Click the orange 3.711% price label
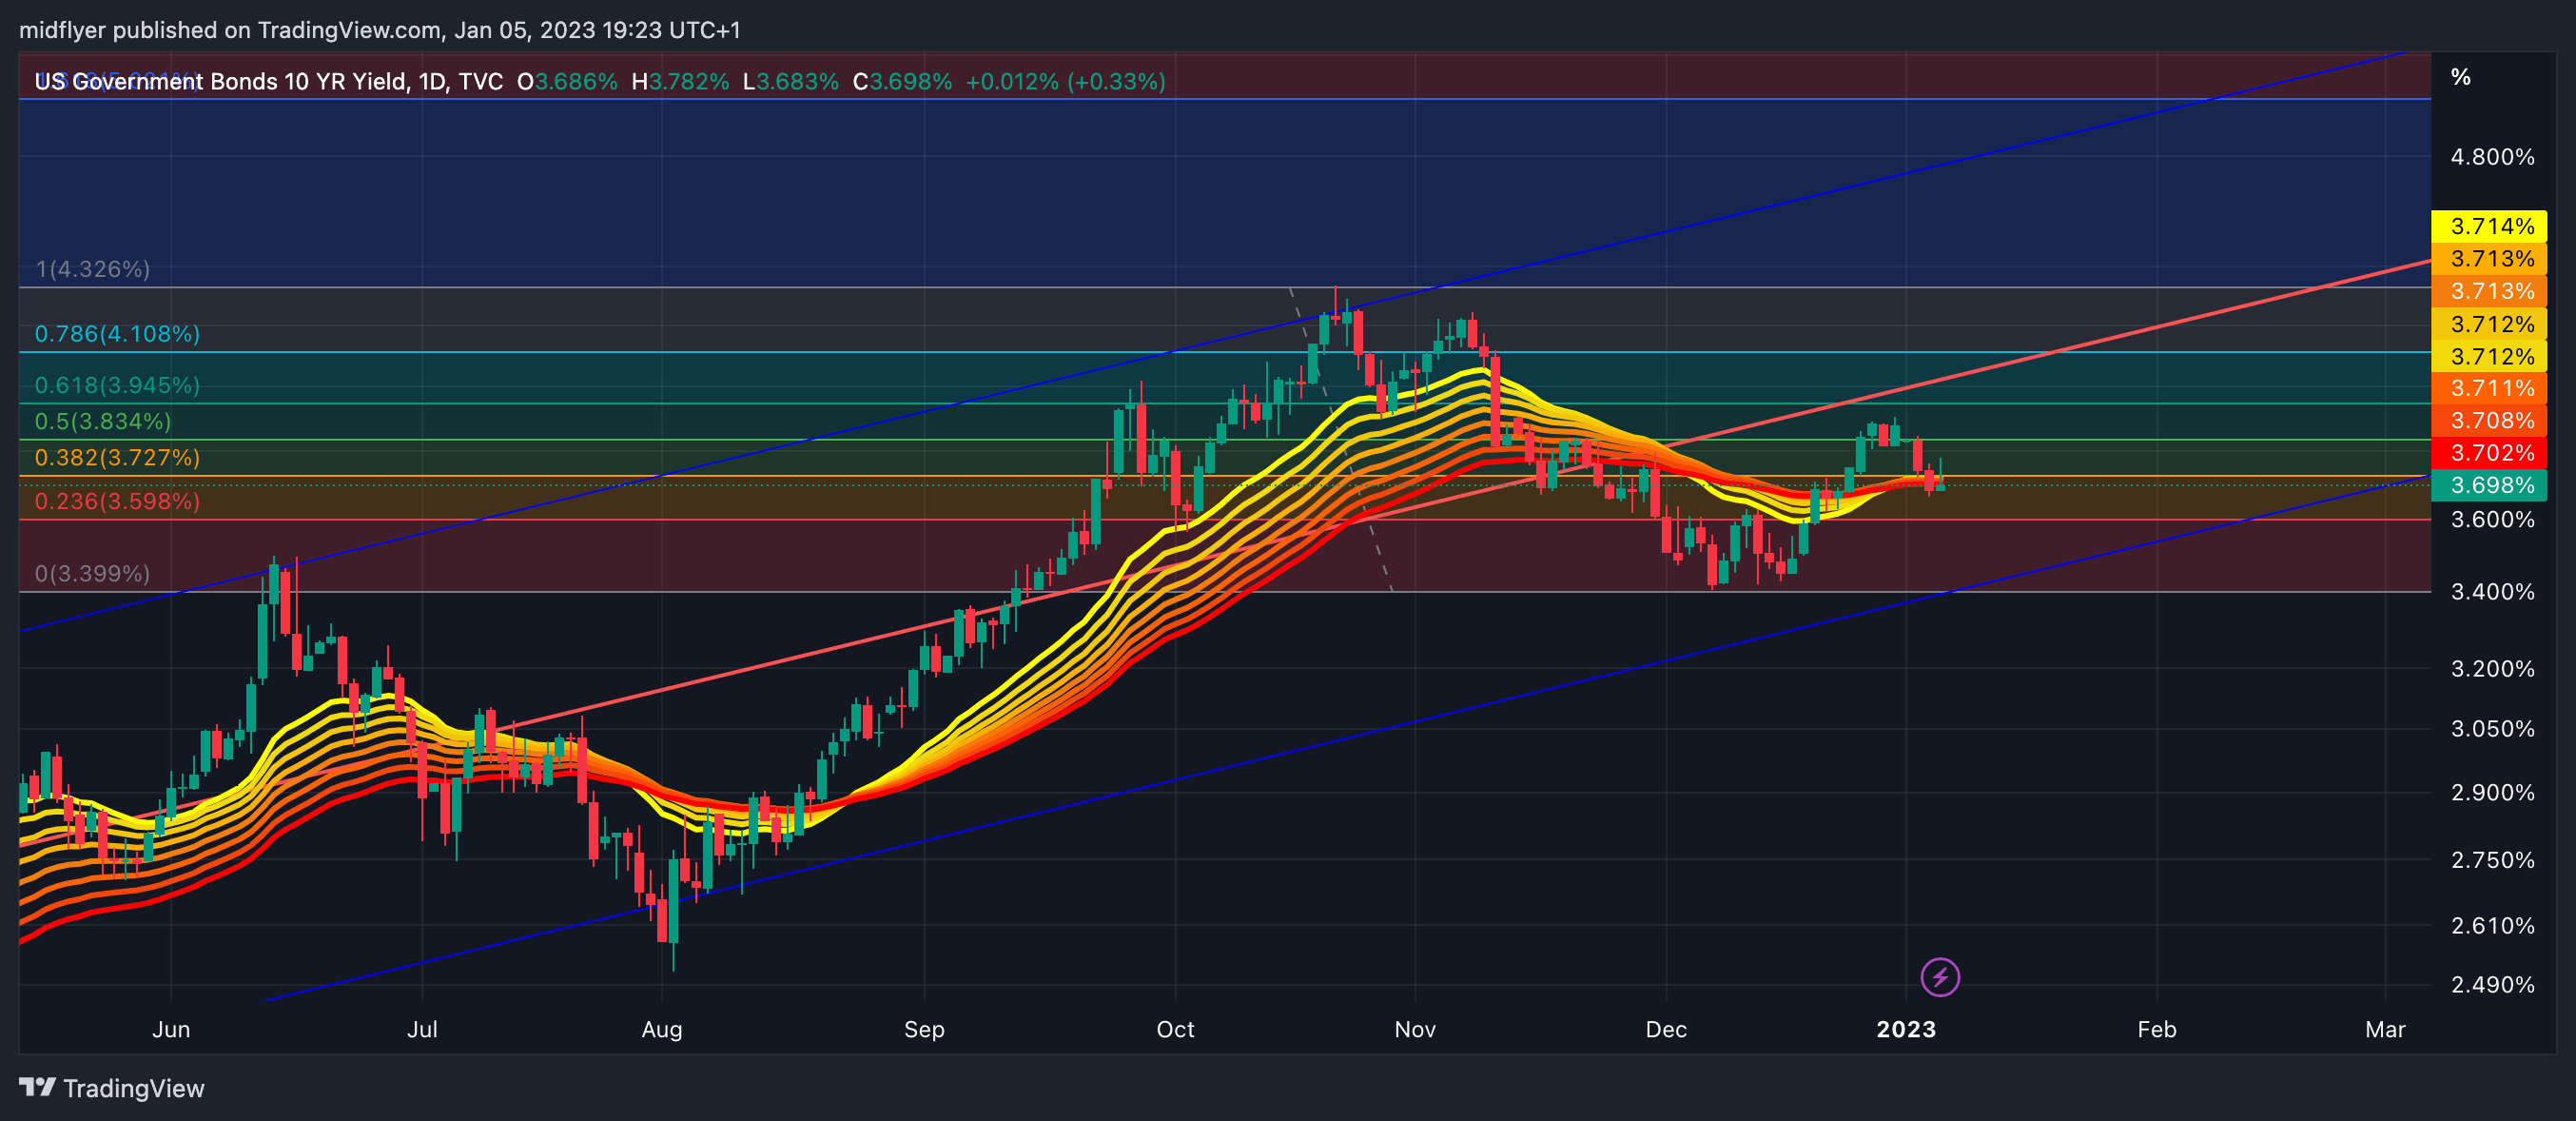This screenshot has width=2576, height=1121. (x=2489, y=388)
